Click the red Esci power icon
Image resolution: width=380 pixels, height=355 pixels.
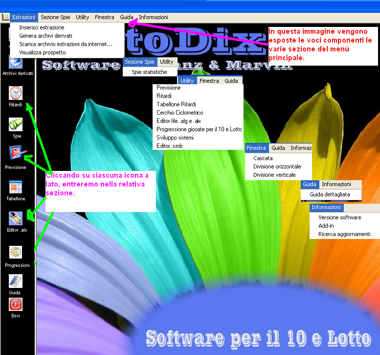pos(16,304)
